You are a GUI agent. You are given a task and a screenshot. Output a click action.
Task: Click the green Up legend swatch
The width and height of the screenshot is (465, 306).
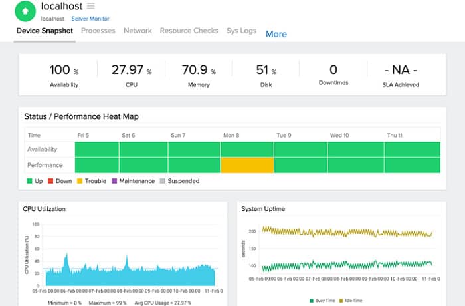pos(29,181)
